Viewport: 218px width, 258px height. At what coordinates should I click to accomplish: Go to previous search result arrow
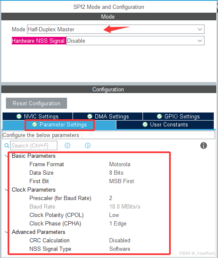tap(67, 145)
